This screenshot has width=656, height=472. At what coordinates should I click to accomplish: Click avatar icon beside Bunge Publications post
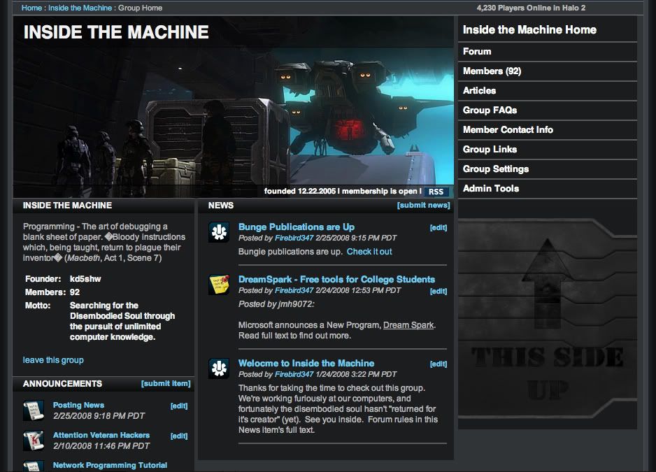pyautogui.click(x=219, y=232)
